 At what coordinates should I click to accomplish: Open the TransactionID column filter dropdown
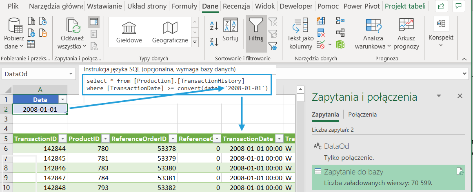point(63,139)
